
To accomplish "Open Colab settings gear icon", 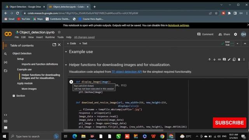I will (x=235, y=34).
